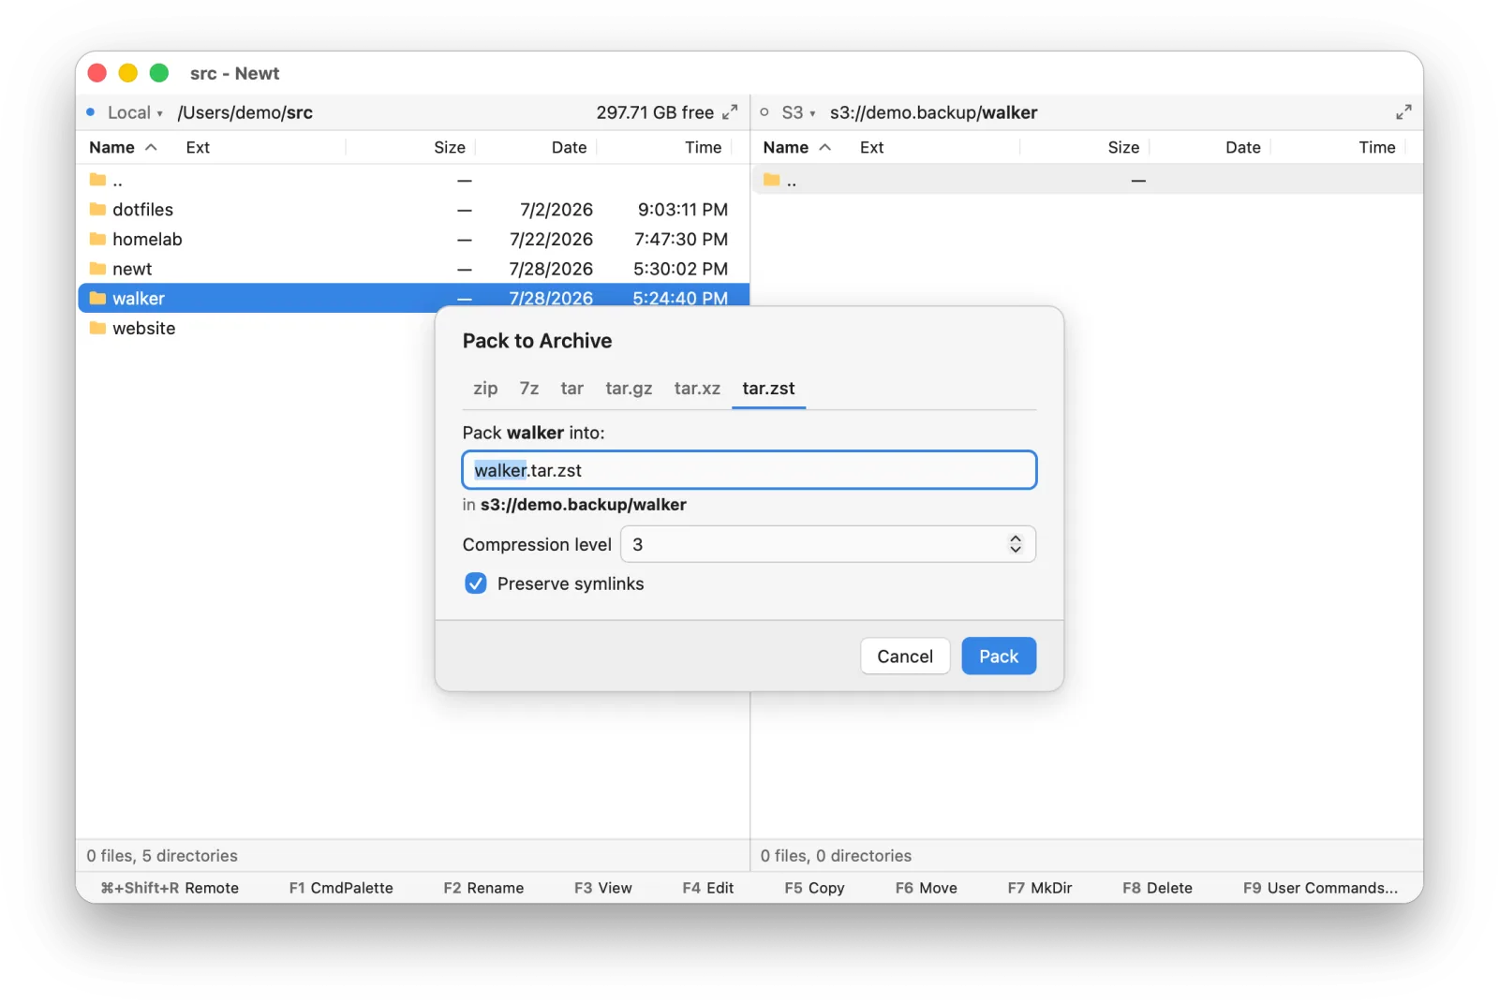This screenshot has width=1499, height=1003.
Task: Toggle the Preserve symlinks checkbox
Action: click(x=476, y=583)
